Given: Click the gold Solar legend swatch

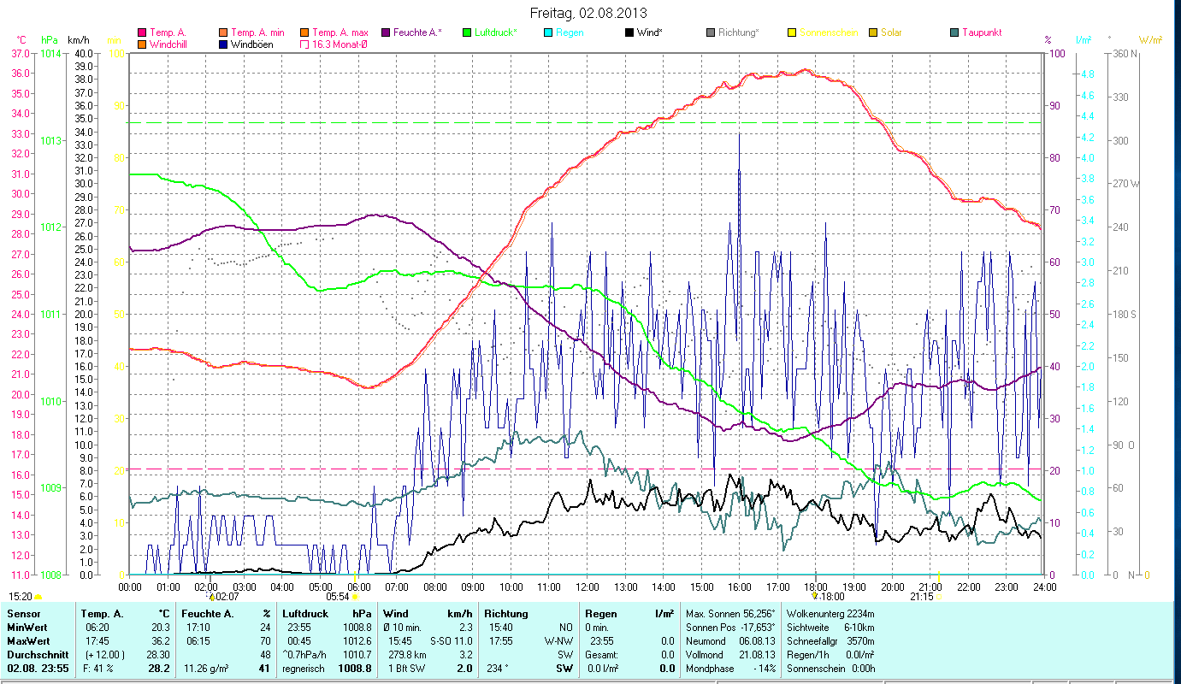Looking at the screenshot, I should coord(873,32).
